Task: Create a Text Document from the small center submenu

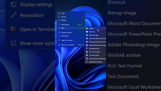Action: tap(96, 55)
